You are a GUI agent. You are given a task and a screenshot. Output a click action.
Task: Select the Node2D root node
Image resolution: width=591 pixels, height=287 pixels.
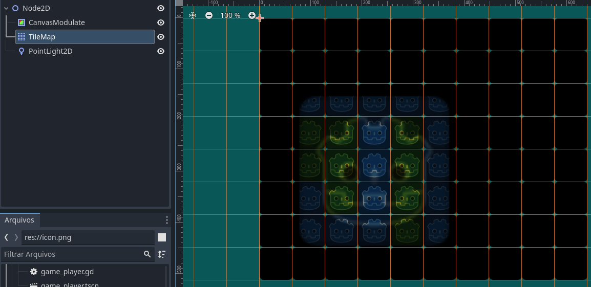coord(36,8)
